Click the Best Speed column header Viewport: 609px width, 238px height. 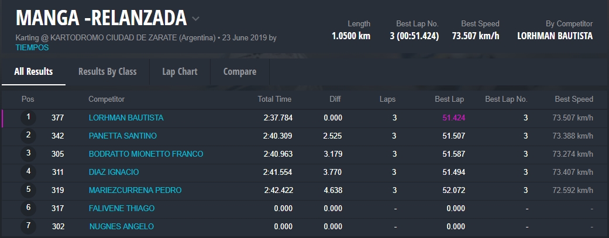[x=574, y=99]
